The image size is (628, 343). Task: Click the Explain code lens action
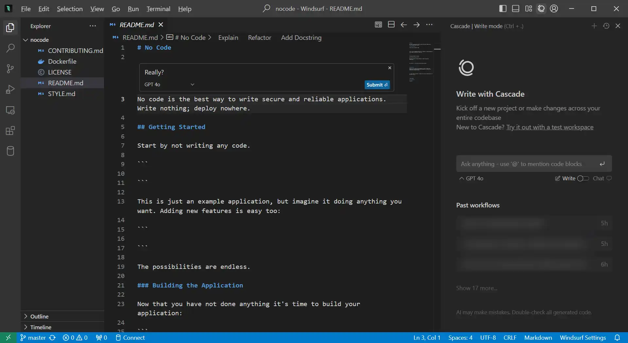228,38
